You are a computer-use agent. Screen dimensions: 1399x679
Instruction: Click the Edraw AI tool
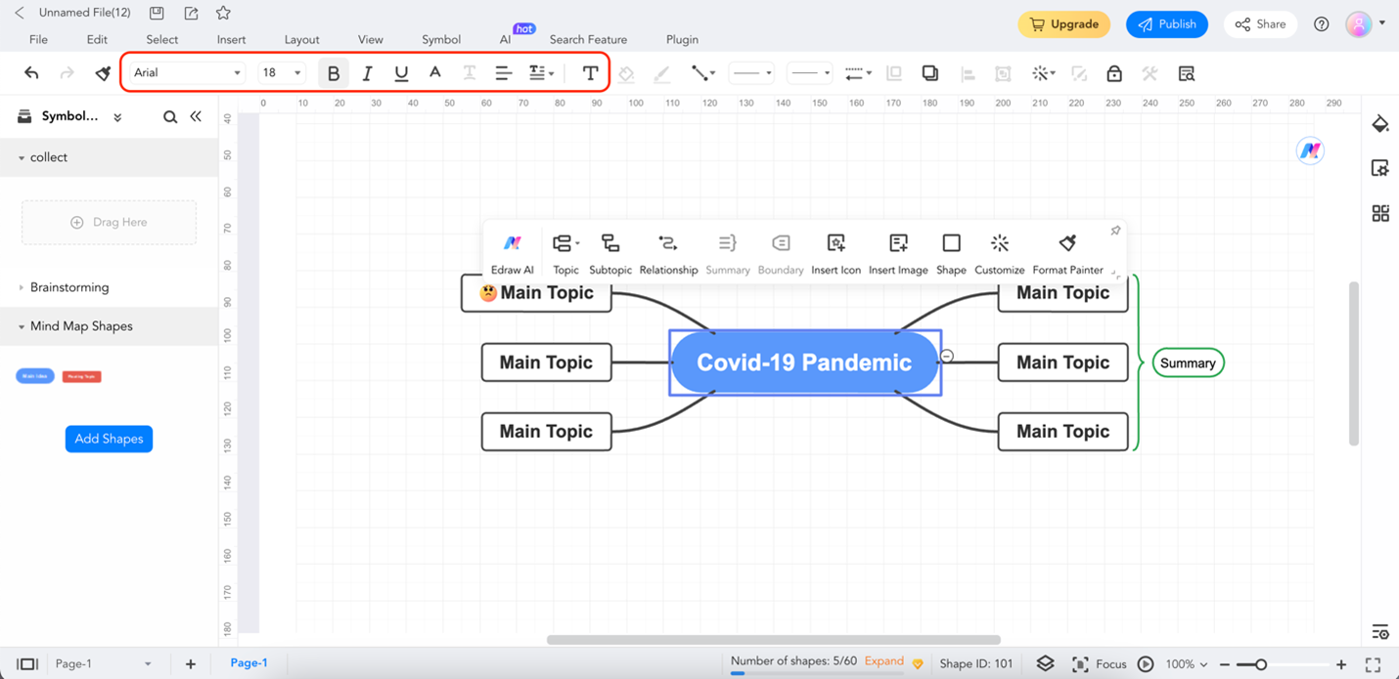pos(513,254)
